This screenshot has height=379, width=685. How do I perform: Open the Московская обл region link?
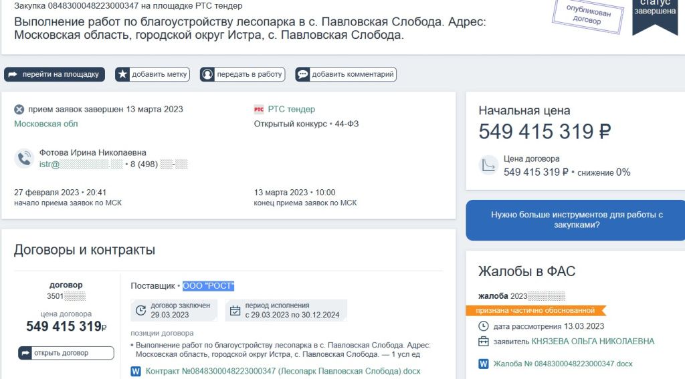[46, 124]
